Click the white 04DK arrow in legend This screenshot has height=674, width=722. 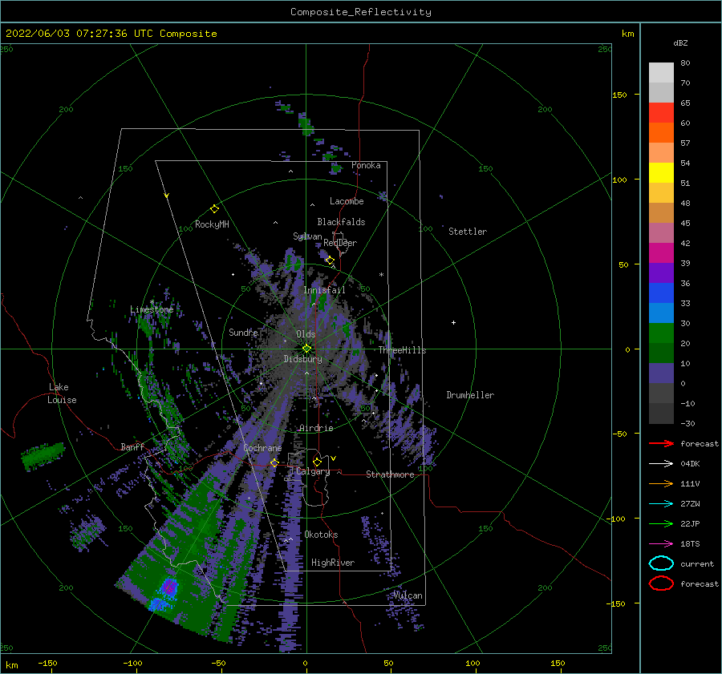coord(661,464)
